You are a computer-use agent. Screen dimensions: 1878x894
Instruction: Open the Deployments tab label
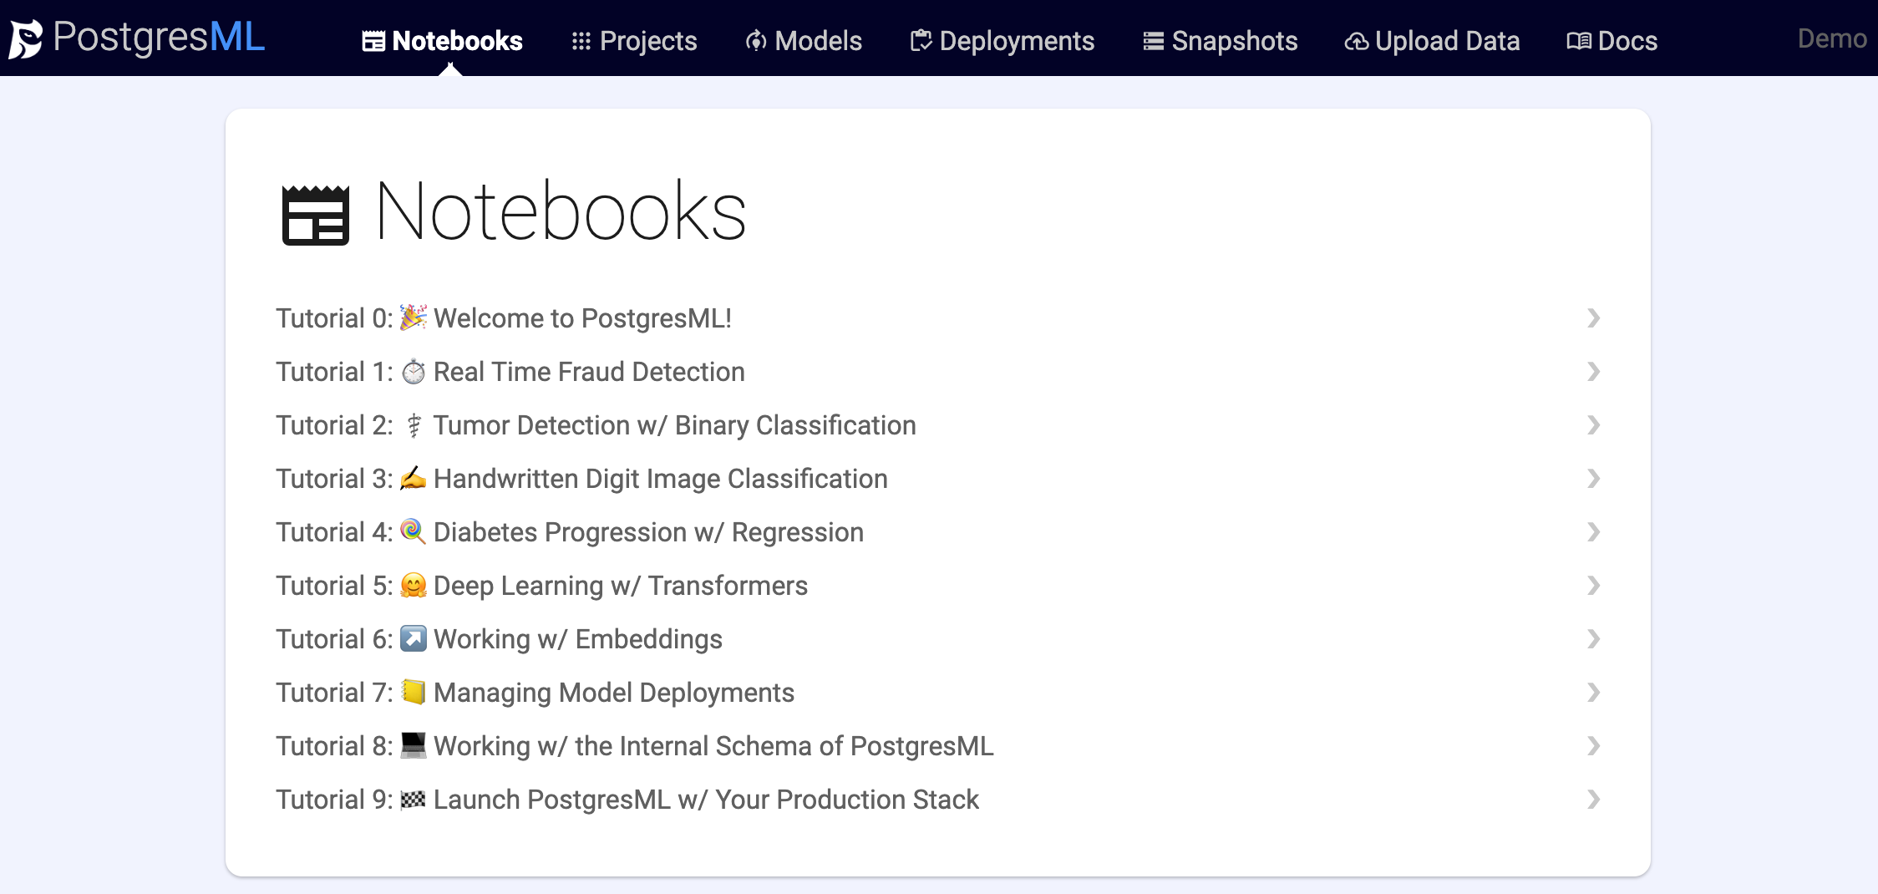click(1017, 41)
